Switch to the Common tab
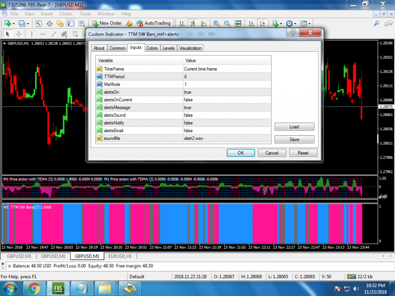This screenshot has height=296, width=395. (118, 48)
